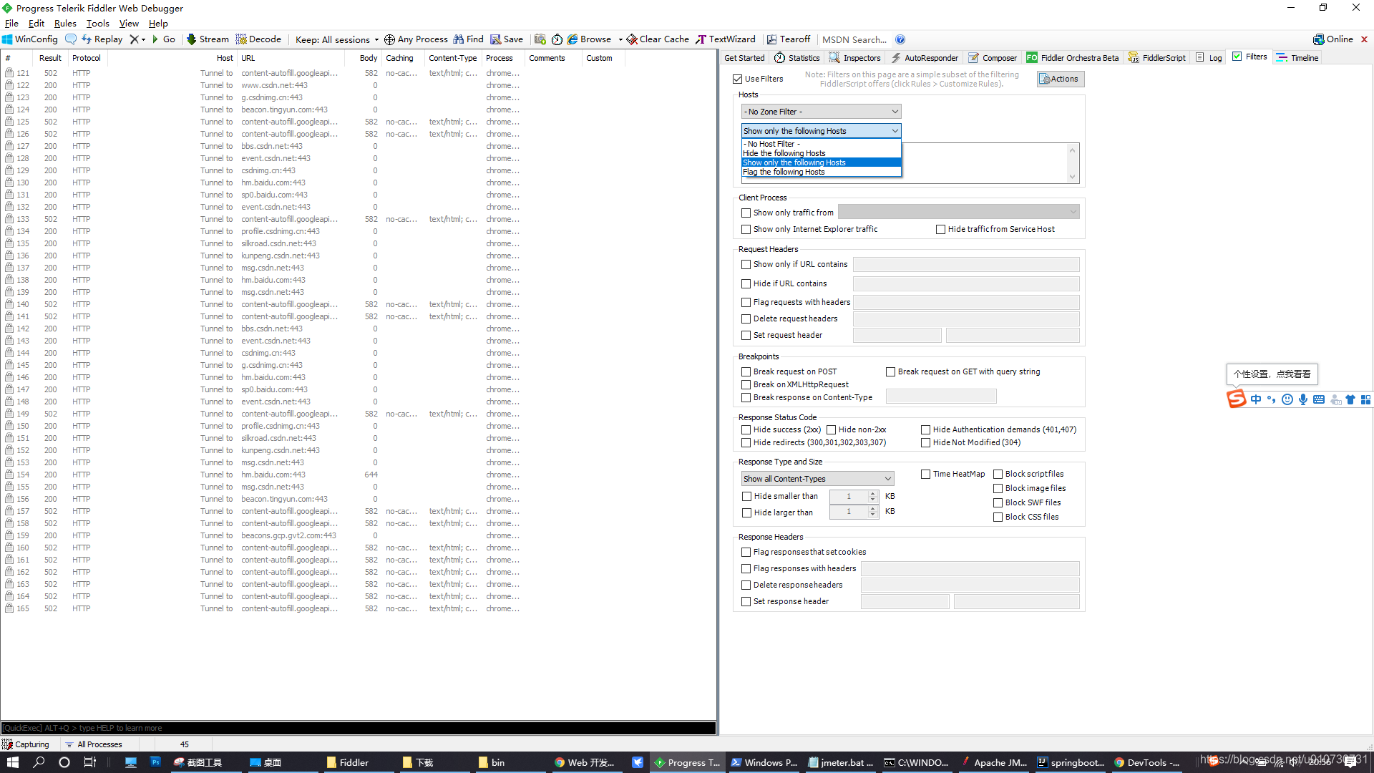Open Keep: All sessions dropdown
1374x773 pixels.
(336, 39)
